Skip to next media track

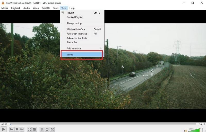(22, 129)
